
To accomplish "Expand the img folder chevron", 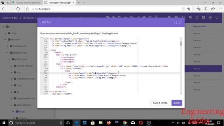I will (x=12, y=85).
